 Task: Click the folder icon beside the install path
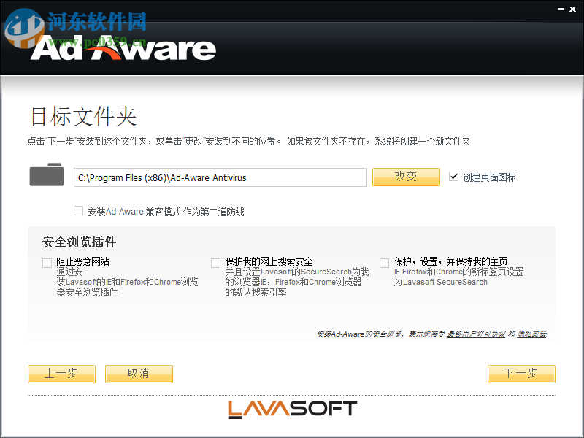[x=46, y=175]
